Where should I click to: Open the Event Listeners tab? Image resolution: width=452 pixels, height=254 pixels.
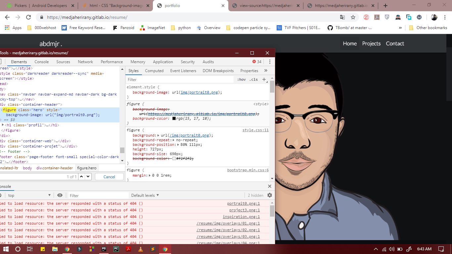[183, 70]
